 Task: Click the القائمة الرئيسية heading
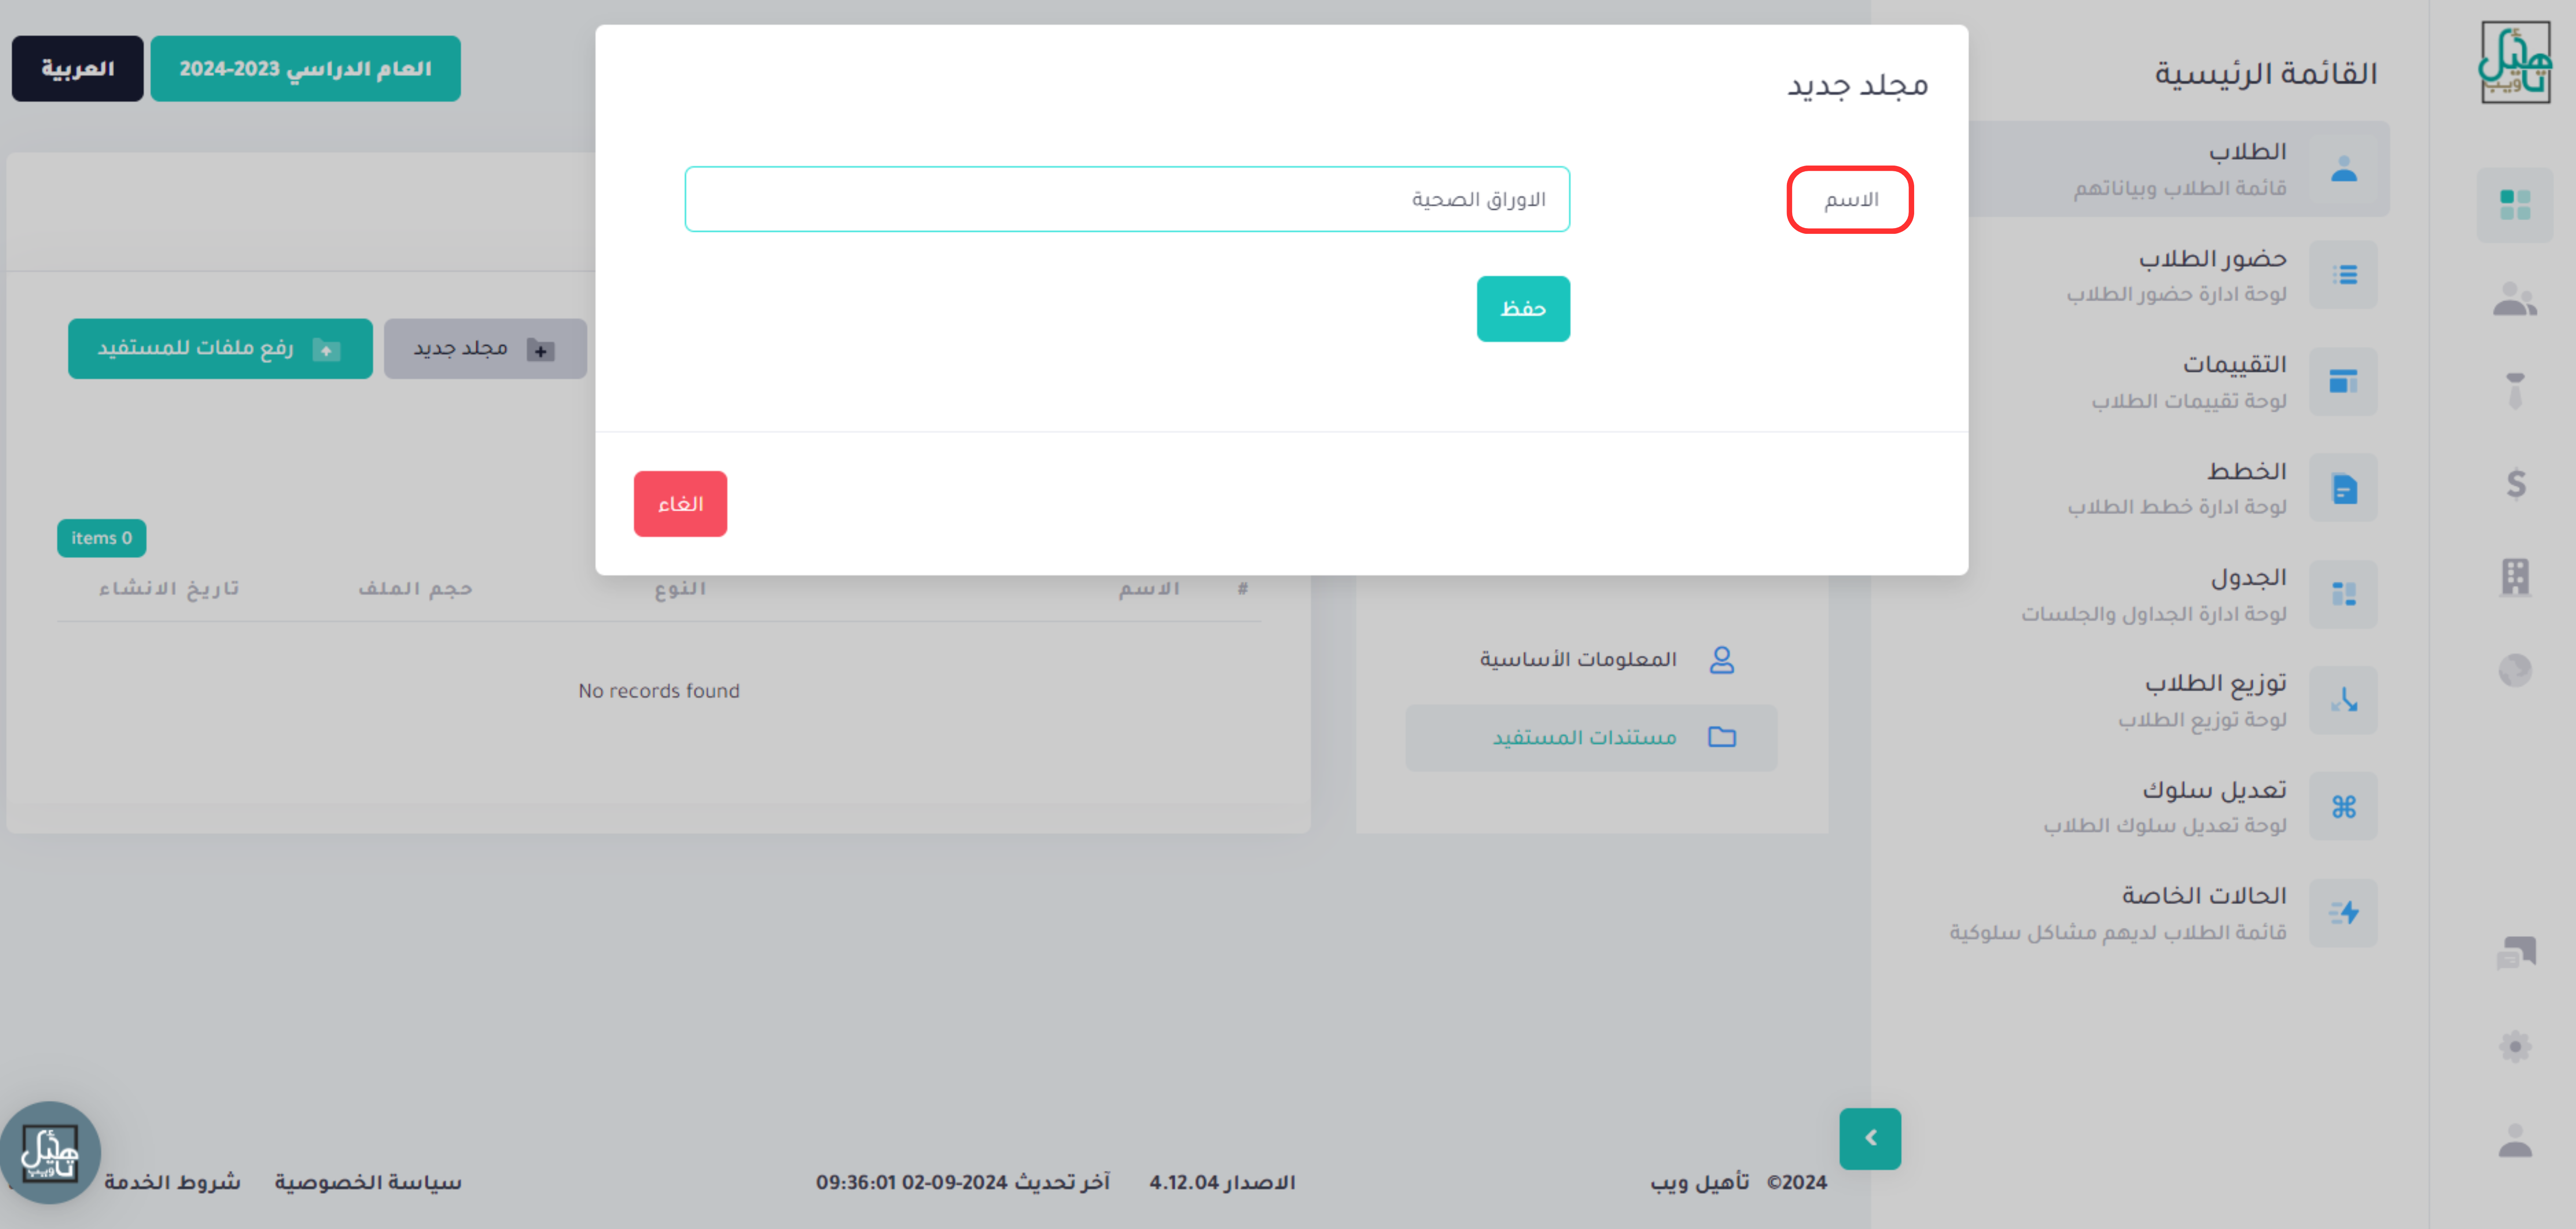coord(2265,73)
